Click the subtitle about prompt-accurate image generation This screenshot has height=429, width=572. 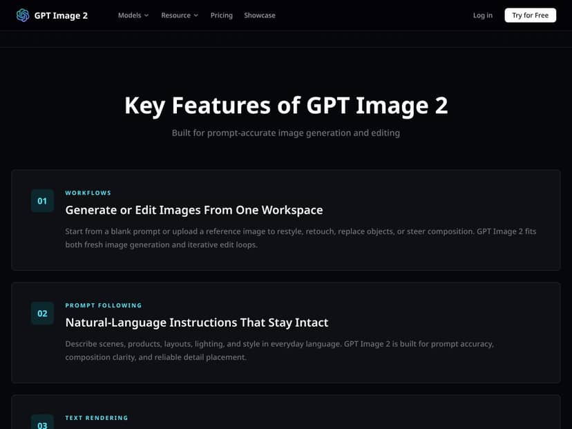pos(286,132)
